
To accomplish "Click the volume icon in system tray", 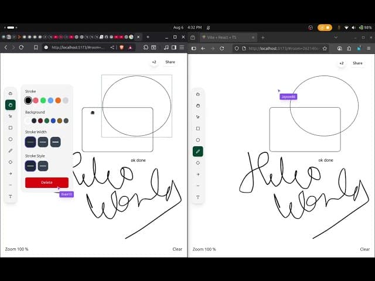I will coord(353,28).
